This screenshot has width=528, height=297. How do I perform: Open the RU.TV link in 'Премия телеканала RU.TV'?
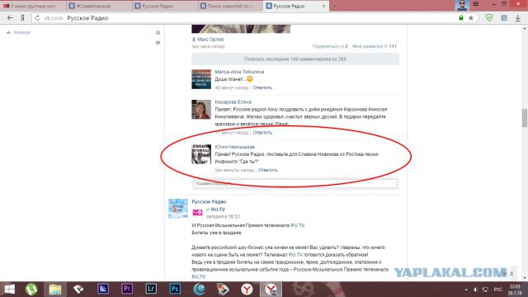(x=298, y=225)
